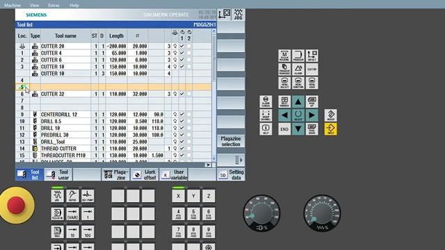Screen dimensions: 445x250
Task: Toggle column 2 checkbox for CUTTER 4
Action: (189, 53)
